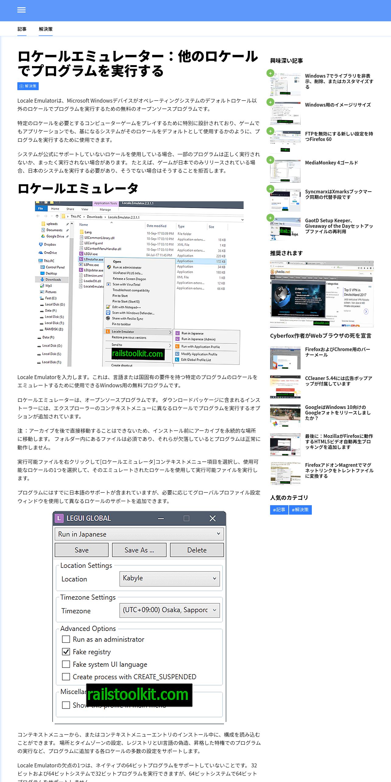Screen dimensions: 391x782
Task: Choose Edit Global Profile List entry
Action: pos(196,360)
